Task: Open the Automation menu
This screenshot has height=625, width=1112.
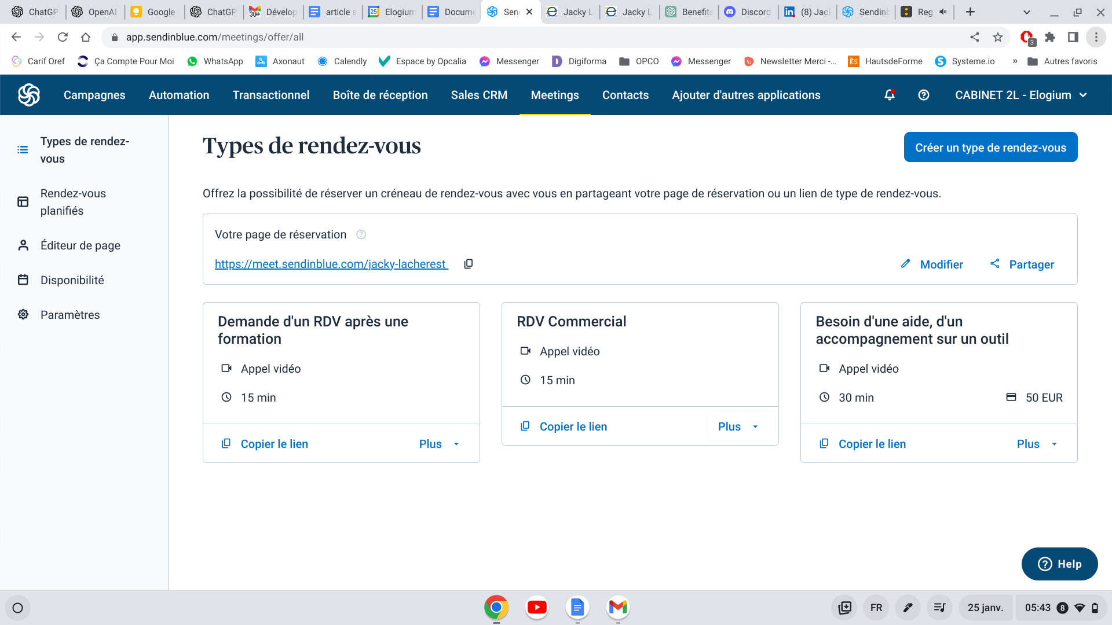Action: tap(179, 95)
